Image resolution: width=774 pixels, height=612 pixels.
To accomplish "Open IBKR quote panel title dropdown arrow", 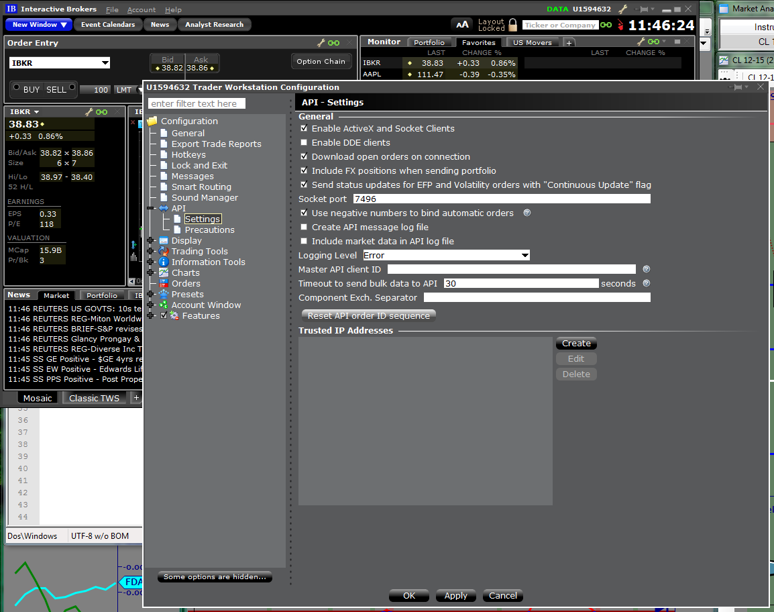I will pyautogui.click(x=36, y=112).
